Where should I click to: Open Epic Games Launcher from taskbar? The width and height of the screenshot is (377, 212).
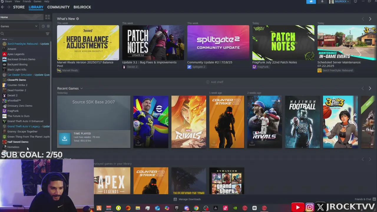click(177, 208)
